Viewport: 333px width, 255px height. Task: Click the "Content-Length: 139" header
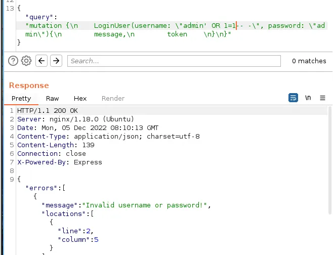click(x=56, y=145)
